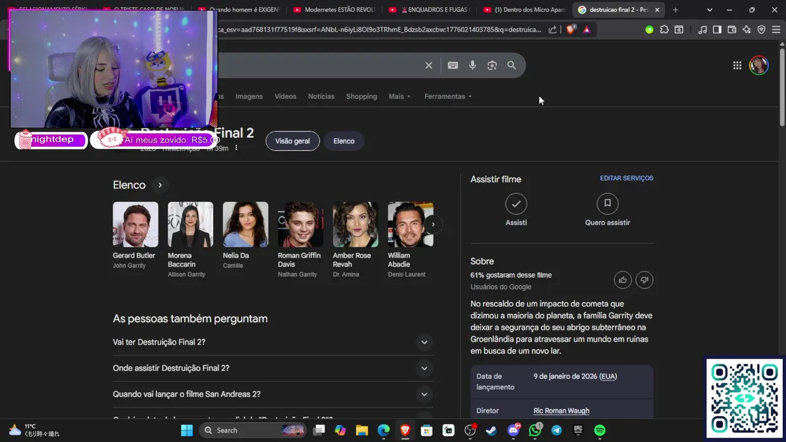Open Google Lens image search

pyautogui.click(x=492, y=65)
